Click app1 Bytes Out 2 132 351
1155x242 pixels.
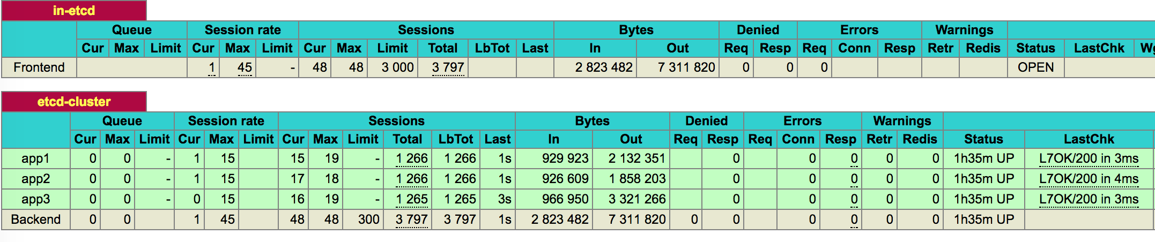point(637,158)
